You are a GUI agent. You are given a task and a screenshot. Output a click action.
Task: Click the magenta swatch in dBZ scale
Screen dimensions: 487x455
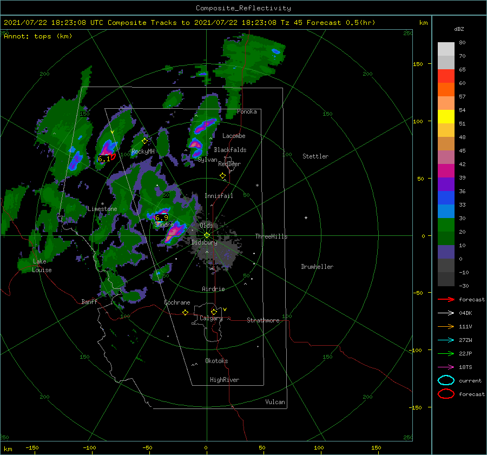tap(446, 170)
